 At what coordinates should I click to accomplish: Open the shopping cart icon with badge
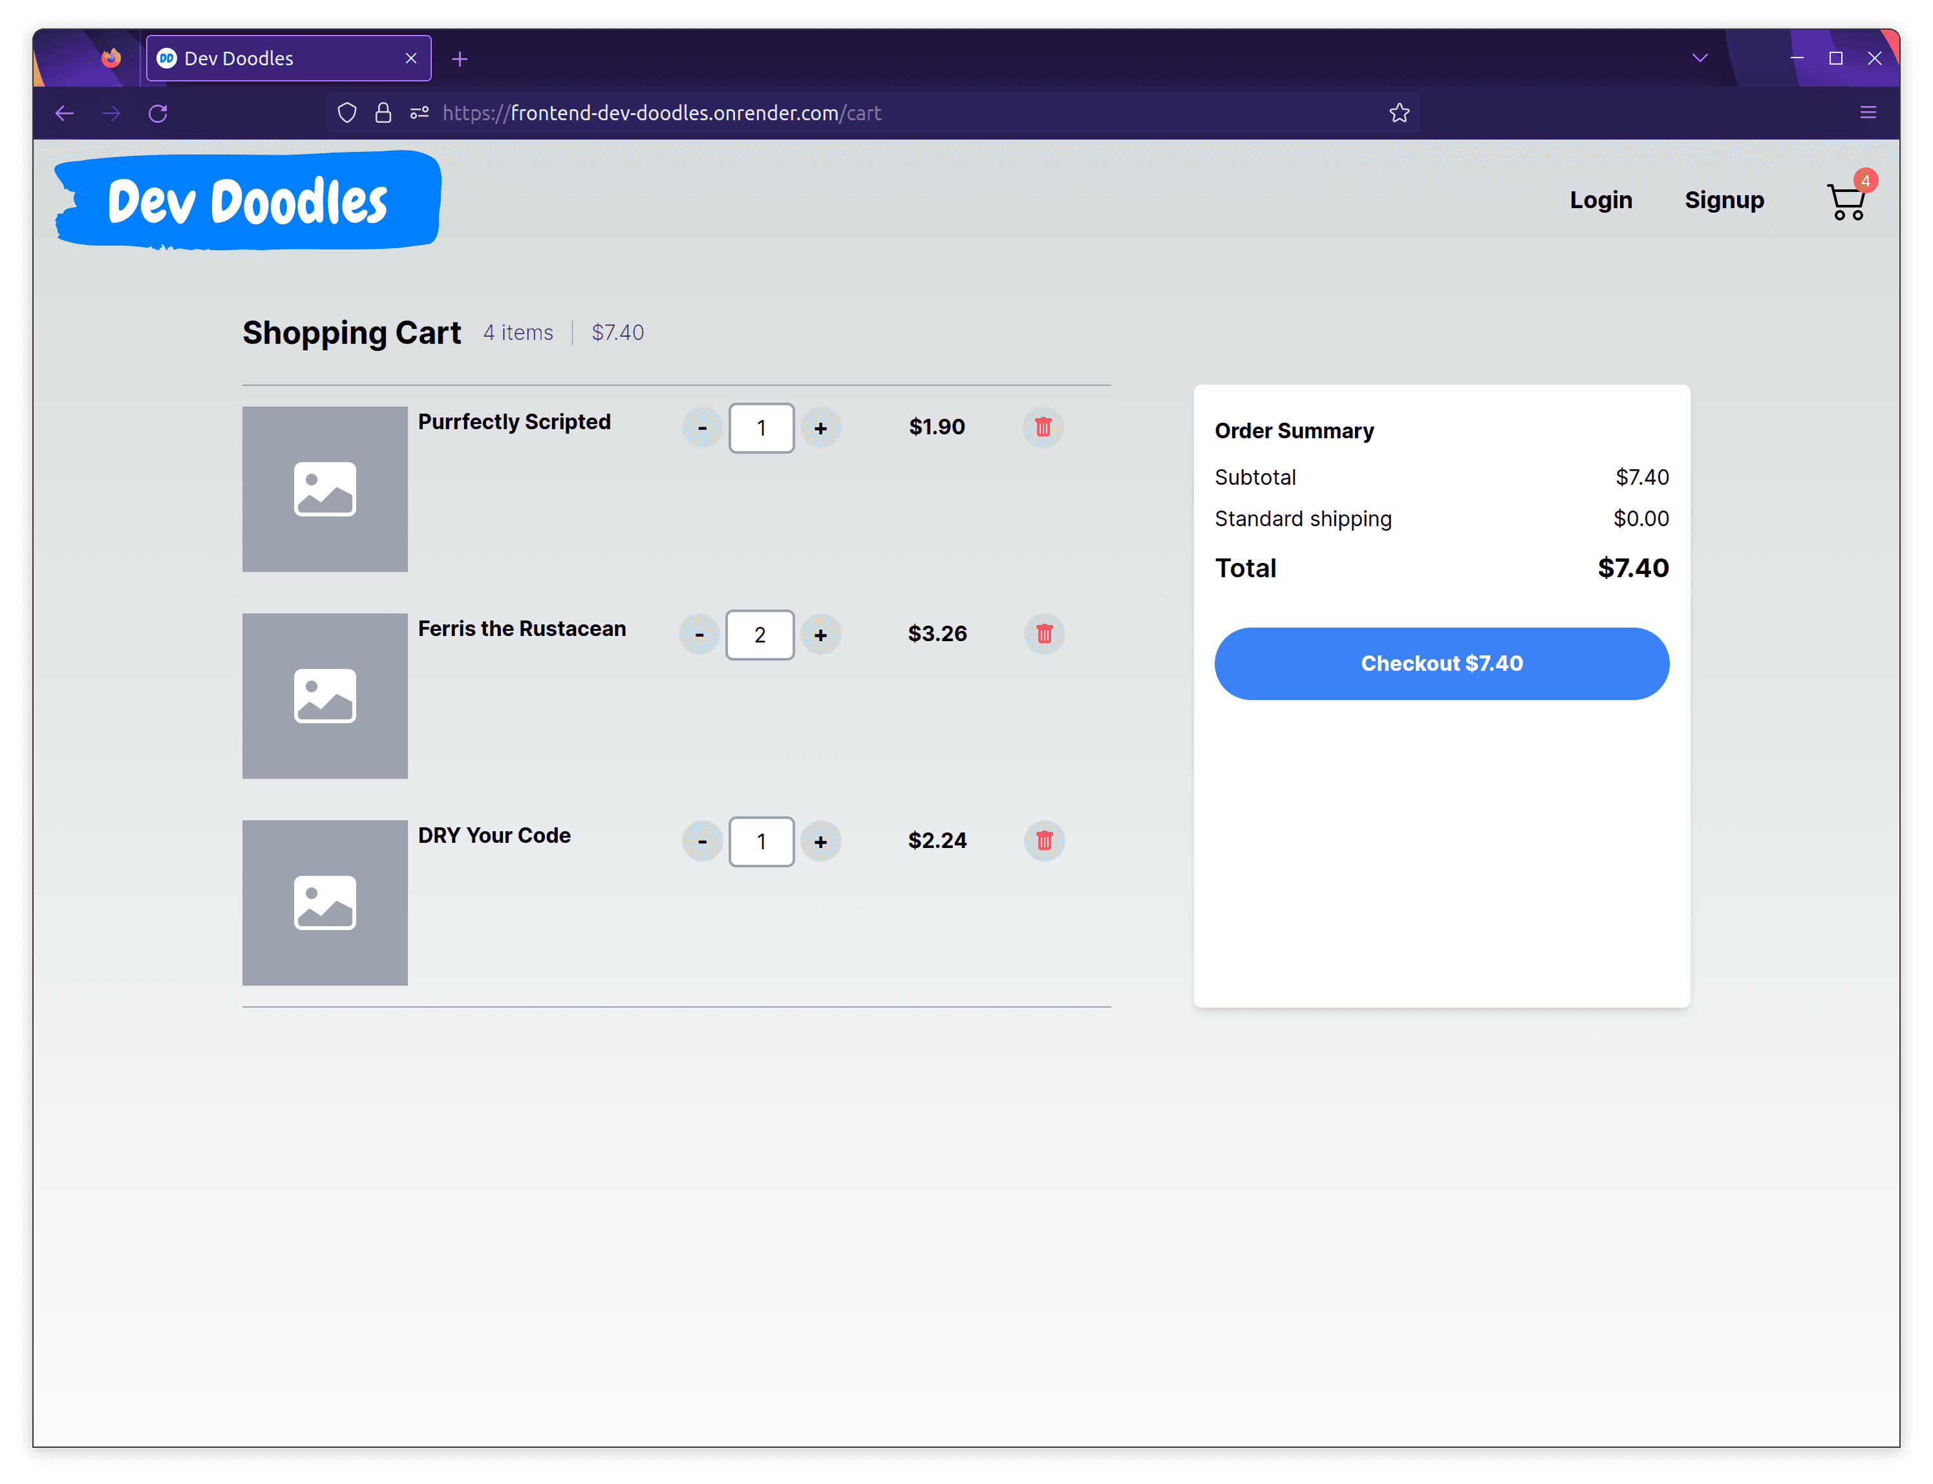pyautogui.click(x=1846, y=202)
